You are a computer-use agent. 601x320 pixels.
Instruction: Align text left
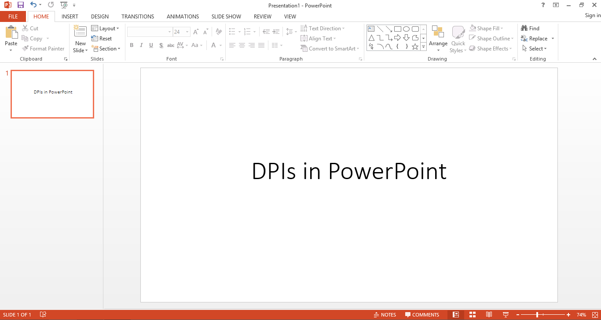coord(232,45)
